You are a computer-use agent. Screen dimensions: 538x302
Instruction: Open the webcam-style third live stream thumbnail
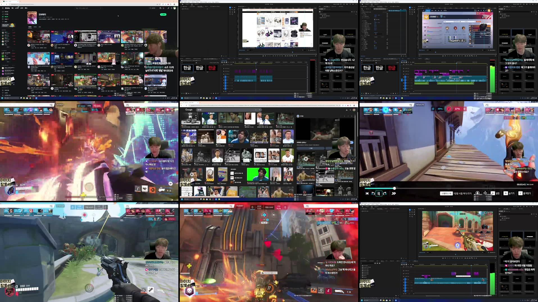(x=85, y=37)
